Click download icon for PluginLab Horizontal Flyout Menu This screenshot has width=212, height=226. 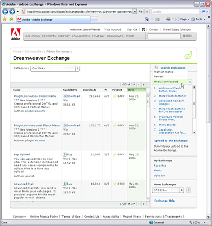coord(65,125)
